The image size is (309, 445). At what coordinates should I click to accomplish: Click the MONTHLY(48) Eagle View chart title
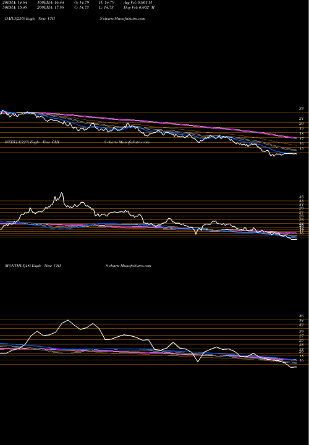click(x=33, y=266)
